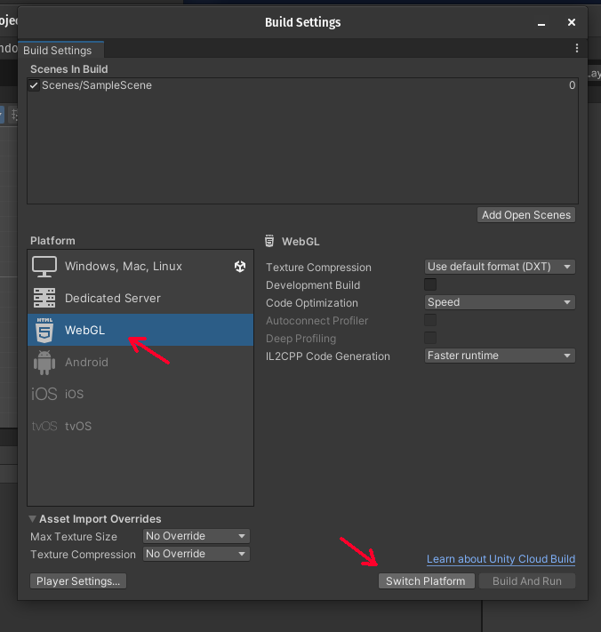Choose the tvOS platform row
Image resolution: width=601 pixels, height=632 pixels.
pyautogui.click(x=140, y=426)
